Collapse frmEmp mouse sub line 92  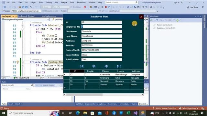pos(22,62)
